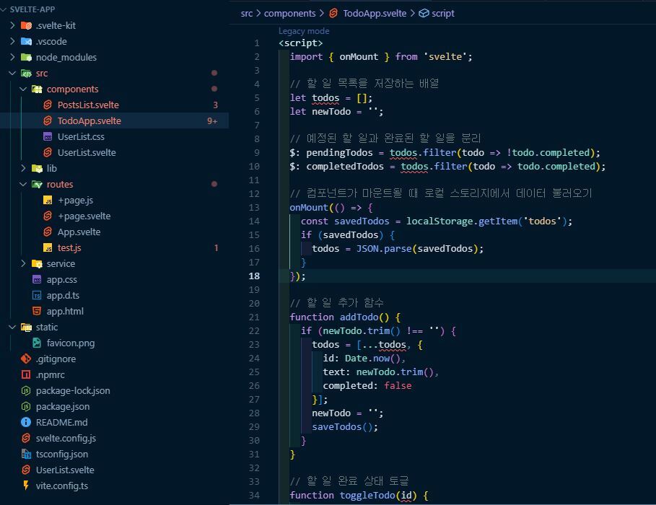Click the HTML5 icon beside app.html

37,312
